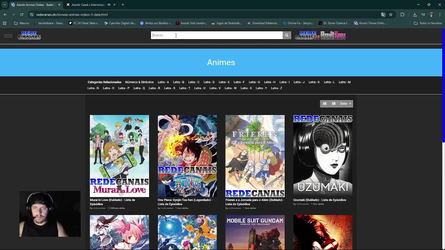Click redecanais author under Uzumaki
The image size is (445, 250).
click(302, 204)
